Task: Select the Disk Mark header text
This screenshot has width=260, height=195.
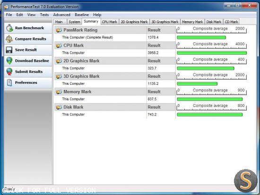Action: coord(73,107)
